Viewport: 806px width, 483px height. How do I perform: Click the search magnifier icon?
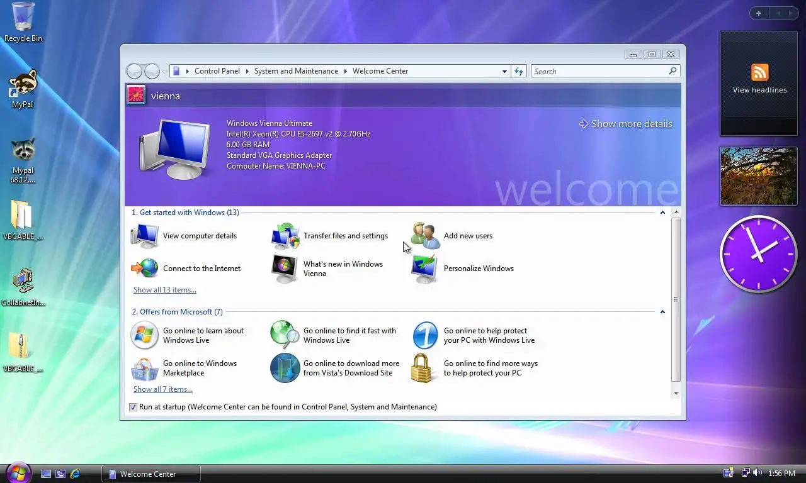(x=673, y=71)
